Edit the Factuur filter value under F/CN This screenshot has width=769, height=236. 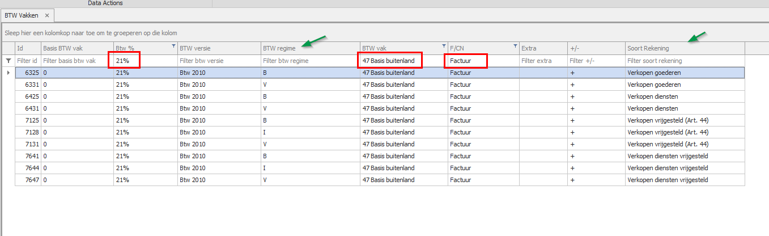[x=482, y=61]
